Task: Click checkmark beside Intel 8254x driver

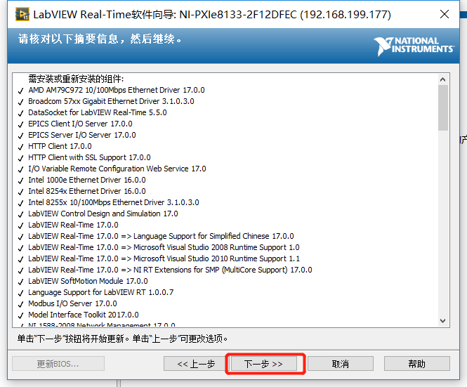Action: click(x=20, y=192)
